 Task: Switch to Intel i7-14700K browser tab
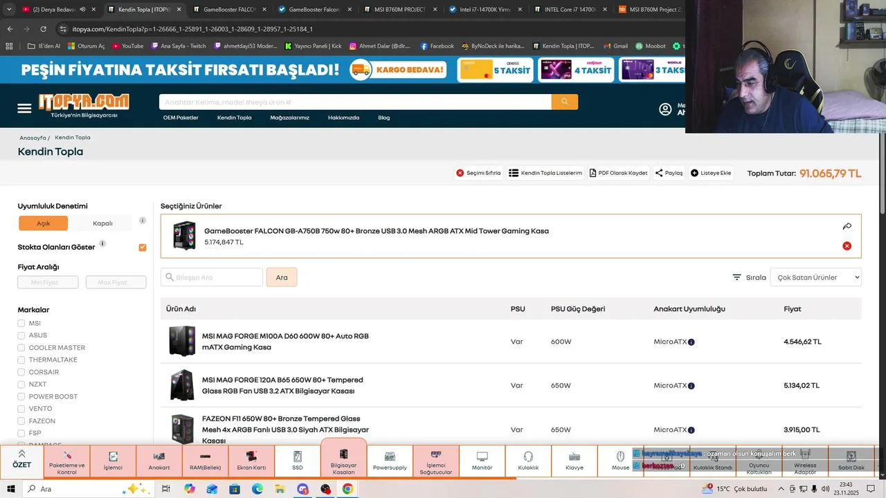(485, 10)
